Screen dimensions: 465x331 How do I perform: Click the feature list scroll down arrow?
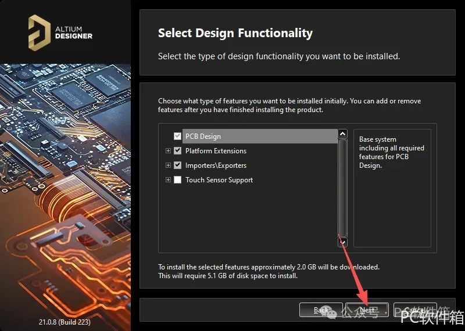(x=342, y=242)
